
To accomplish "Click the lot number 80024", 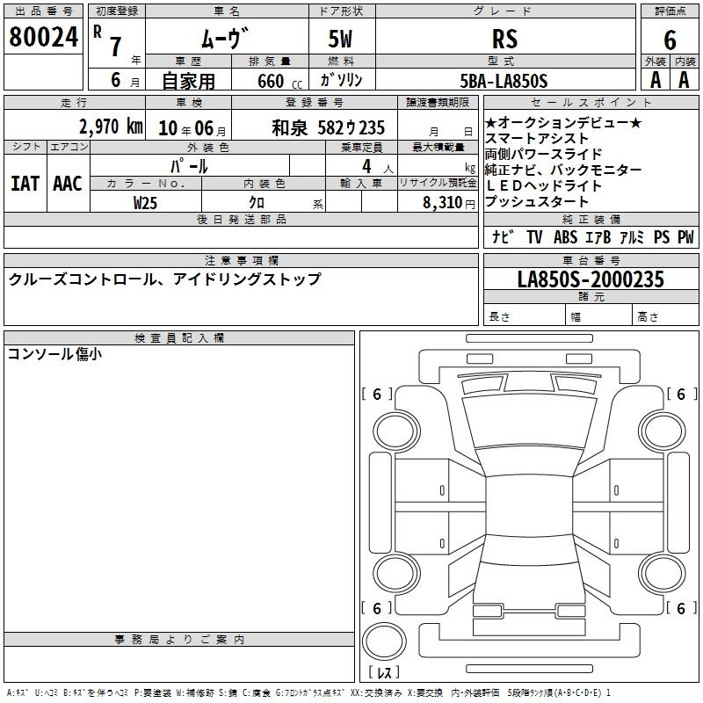I will coord(43,38).
